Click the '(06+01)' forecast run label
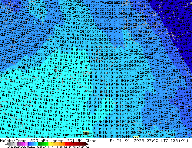This screenshot has height=148, width=192. [x=180, y=141]
